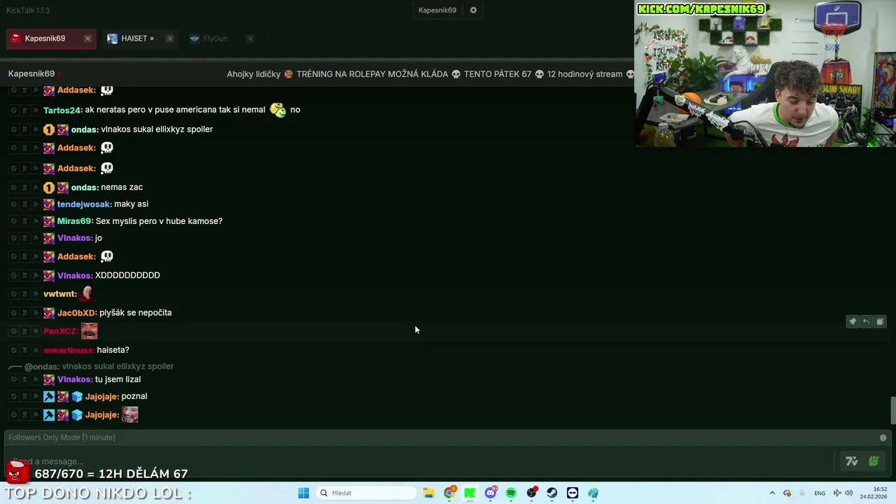Switch ENG keyboard language indicator
This screenshot has width=896, height=504.
click(x=820, y=493)
